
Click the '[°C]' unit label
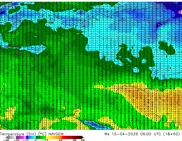click(42, 134)
